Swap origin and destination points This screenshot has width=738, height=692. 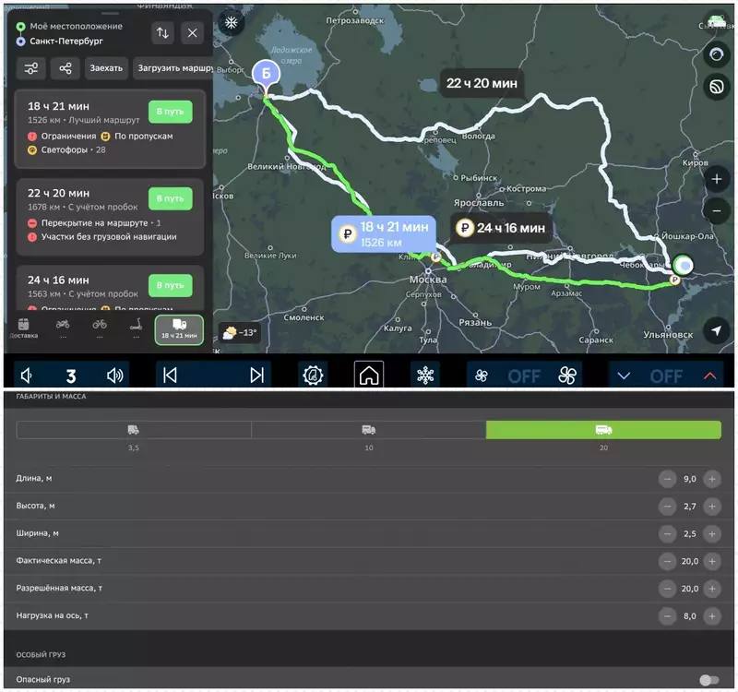click(162, 33)
